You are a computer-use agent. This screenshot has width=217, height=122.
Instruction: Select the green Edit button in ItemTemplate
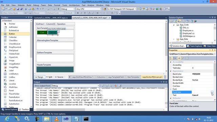tap(42, 33)
